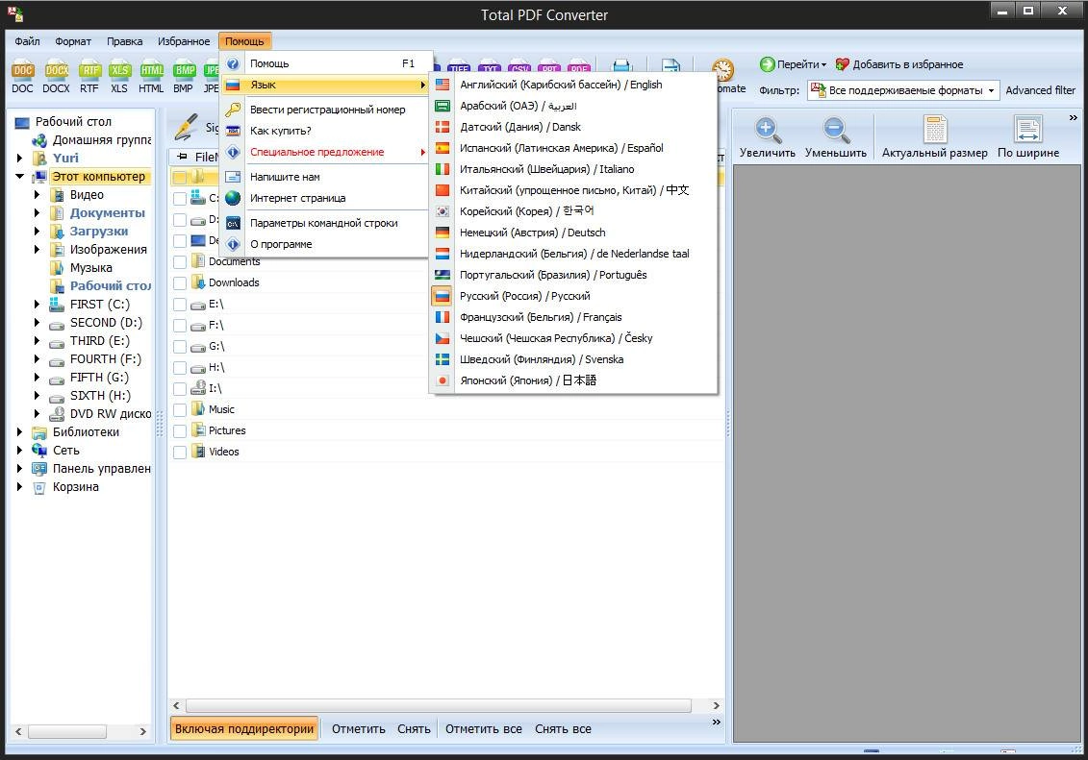Select the DOC format icon

pyautogui.click(x=22, y=71)
